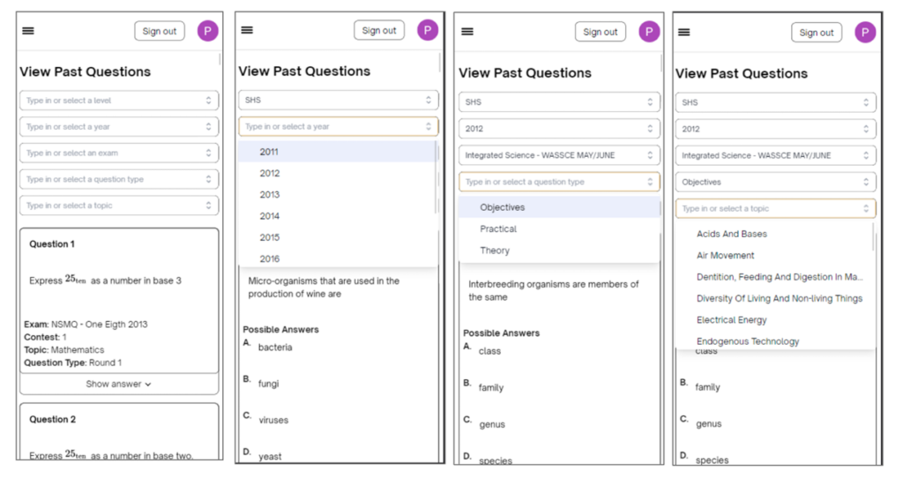Click the purple P avatar in first panel

(208, 31)
